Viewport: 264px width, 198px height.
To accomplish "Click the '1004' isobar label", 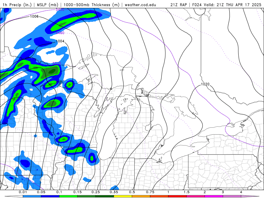I will [x=60, y=41].
